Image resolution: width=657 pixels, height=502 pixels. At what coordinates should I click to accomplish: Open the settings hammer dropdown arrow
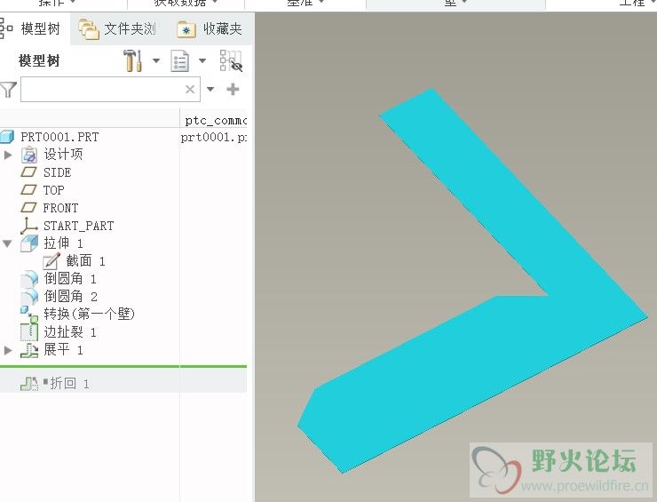coord(156,60)
